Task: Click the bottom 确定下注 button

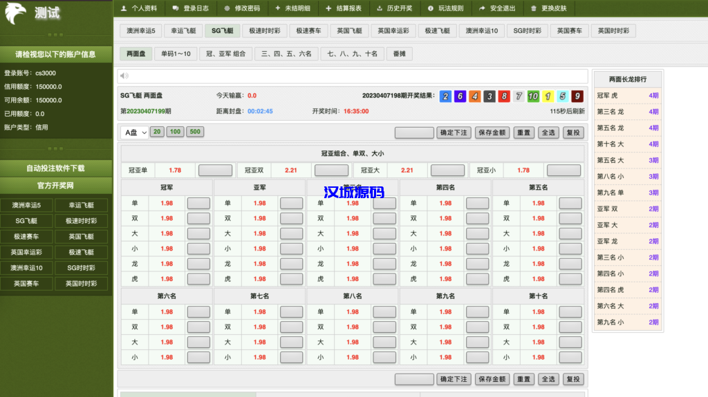Action: [454, 380]
